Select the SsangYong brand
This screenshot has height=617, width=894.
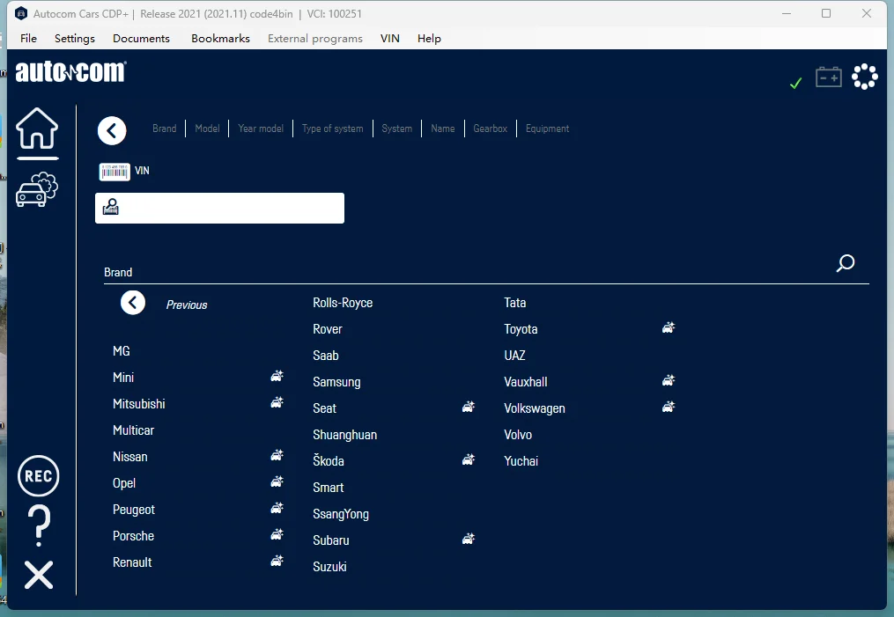(x=341, y=514)
